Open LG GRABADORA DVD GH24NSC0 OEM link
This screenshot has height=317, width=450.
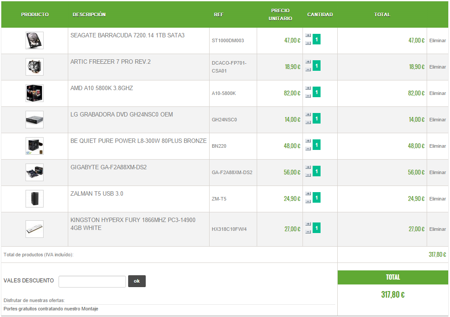tap(122, 114)
